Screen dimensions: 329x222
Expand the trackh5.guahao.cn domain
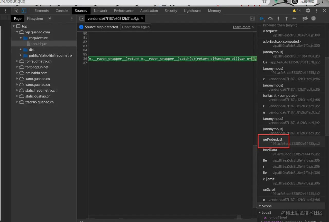(17, 102)
